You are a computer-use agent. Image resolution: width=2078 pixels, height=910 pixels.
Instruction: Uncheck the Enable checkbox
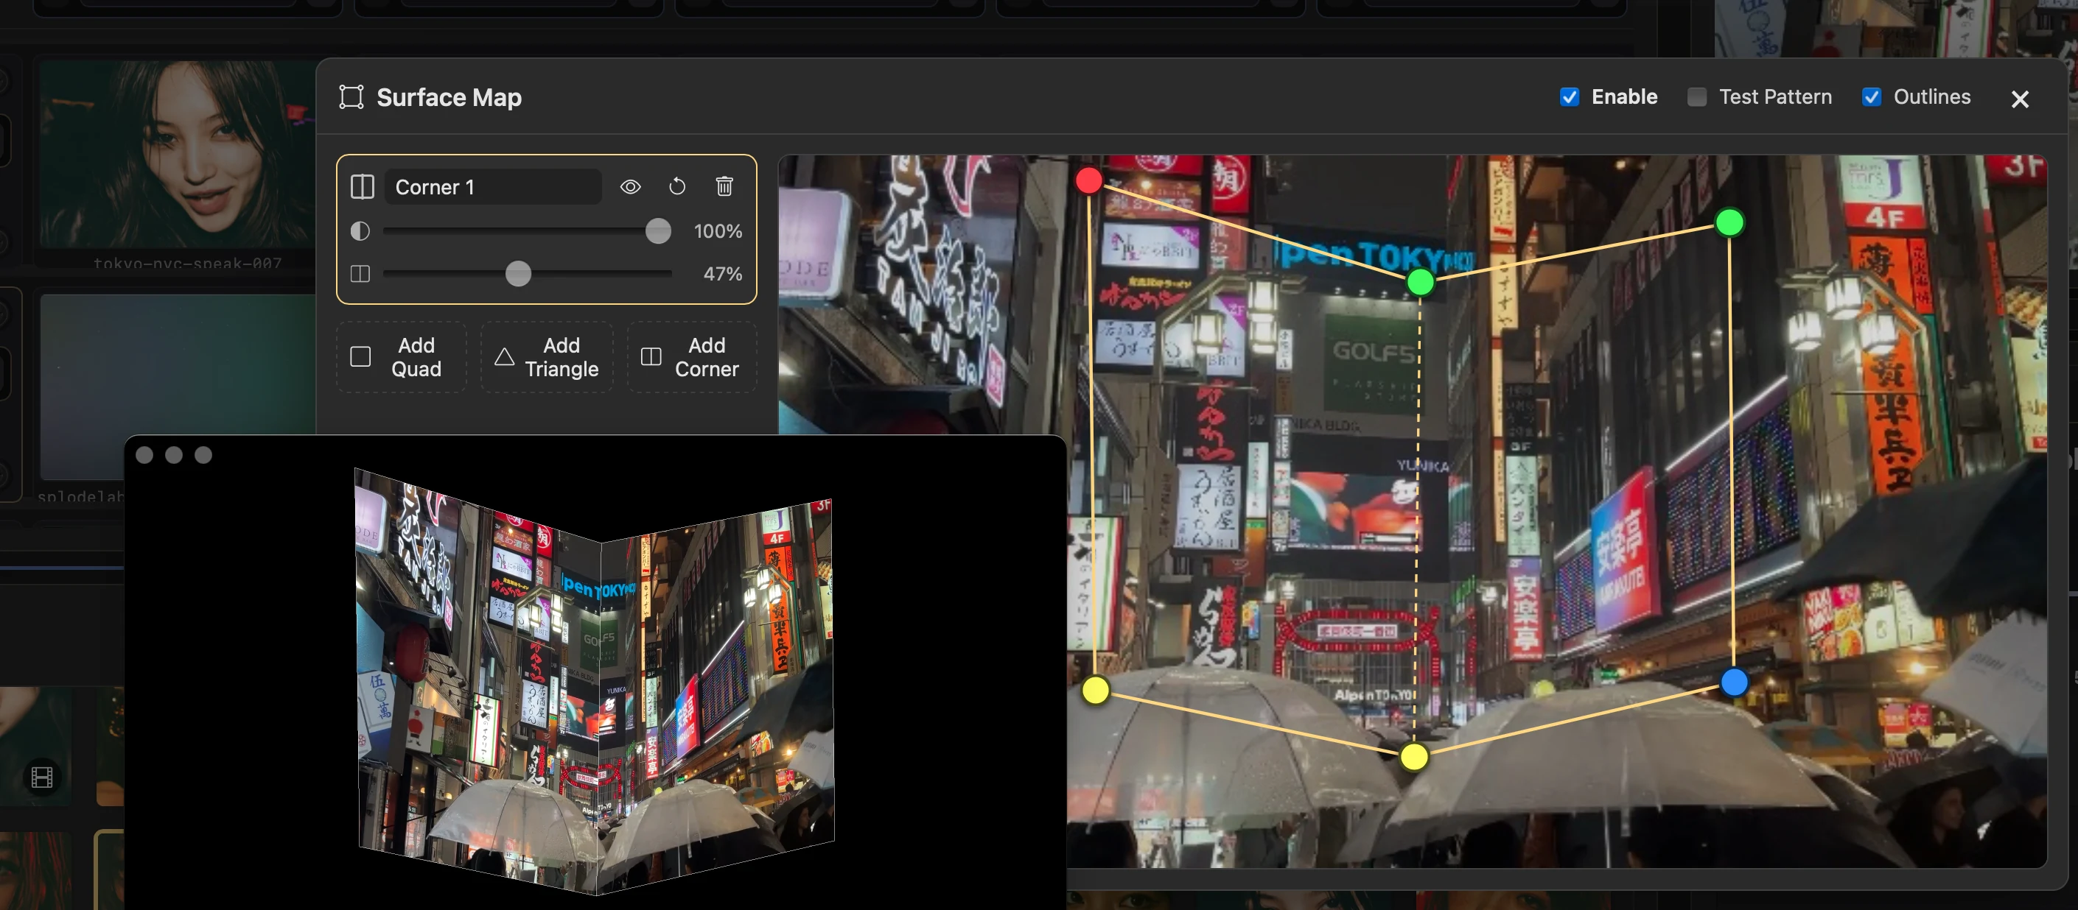(x=1569, y=97)
